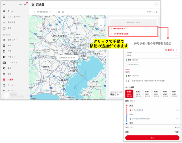Click the 移動なし daily total summary
Image resolution: width=182 pixels, height=143 pixels.
click(x=114, y=95)
